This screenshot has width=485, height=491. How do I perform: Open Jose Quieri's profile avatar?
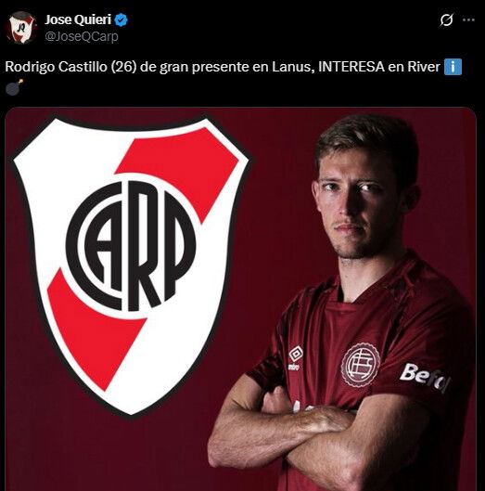tap(21, 28)
